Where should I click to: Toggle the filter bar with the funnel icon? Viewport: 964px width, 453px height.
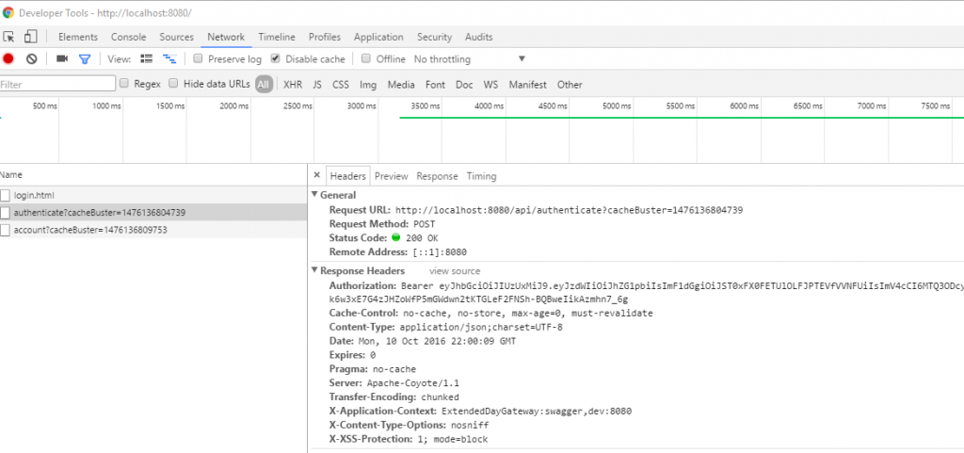[x=85, y=59]
